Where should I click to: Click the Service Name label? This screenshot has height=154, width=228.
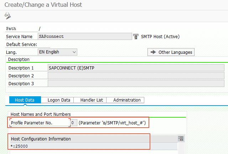19,36
